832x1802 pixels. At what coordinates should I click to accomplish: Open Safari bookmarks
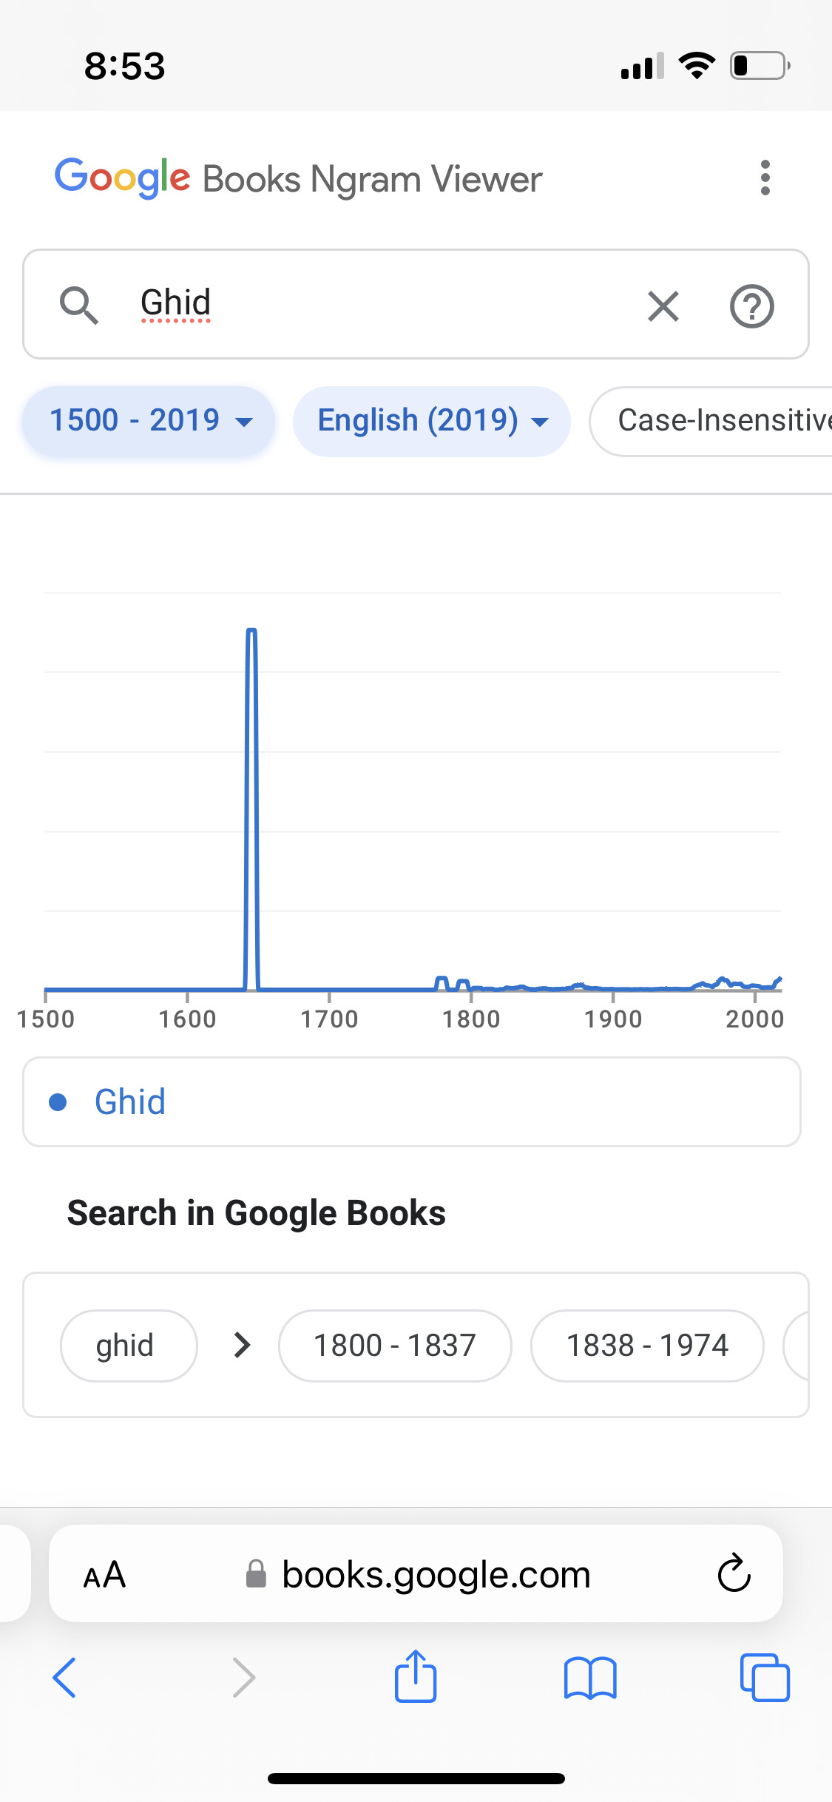[589, 1677]
